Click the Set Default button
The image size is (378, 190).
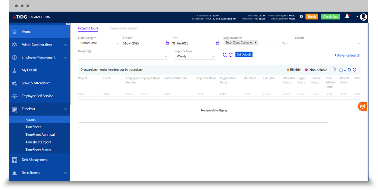[x=244, y=55]
